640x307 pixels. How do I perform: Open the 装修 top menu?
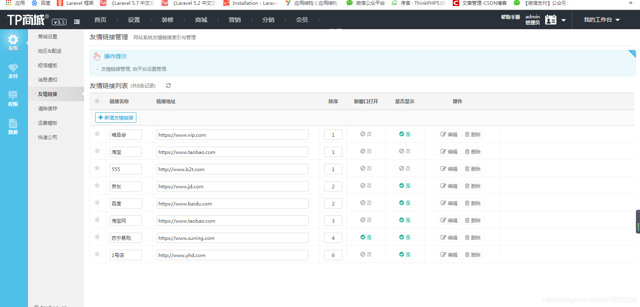tap(168, 20)
